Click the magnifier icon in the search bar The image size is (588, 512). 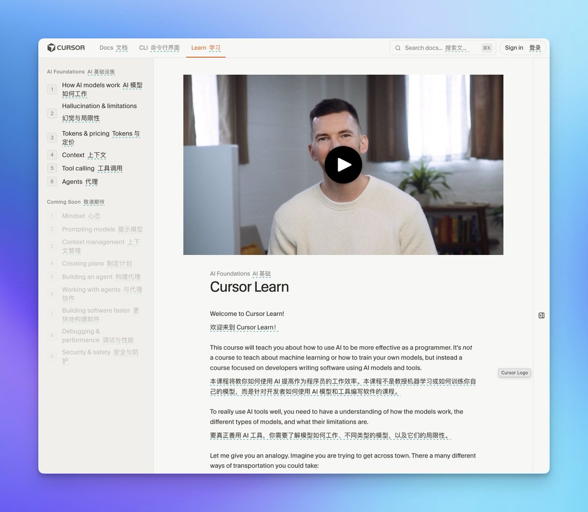[x=398, y=48]
